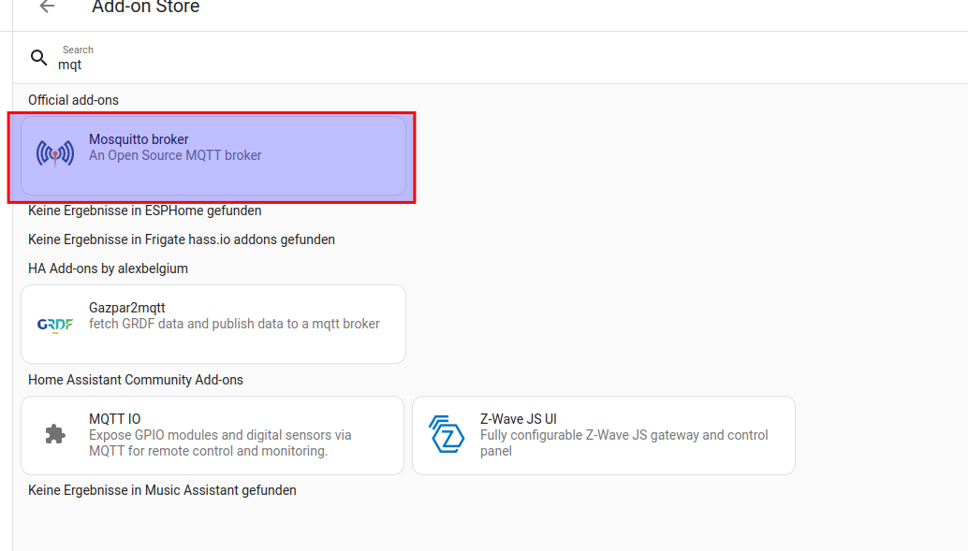This screenshot has height=551, width=968.
Task: Click the puzzle piece icon for MQTT IO
Action: click(55, 435)
